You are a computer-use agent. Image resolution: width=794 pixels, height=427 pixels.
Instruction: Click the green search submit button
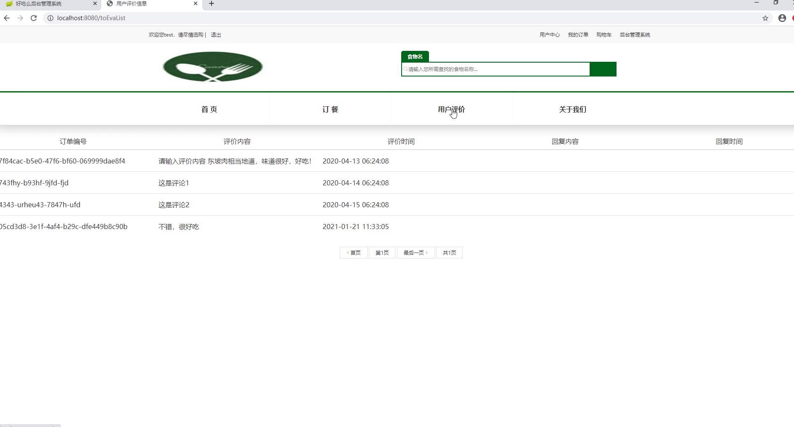pyautogui.click(x=603, y=69)
